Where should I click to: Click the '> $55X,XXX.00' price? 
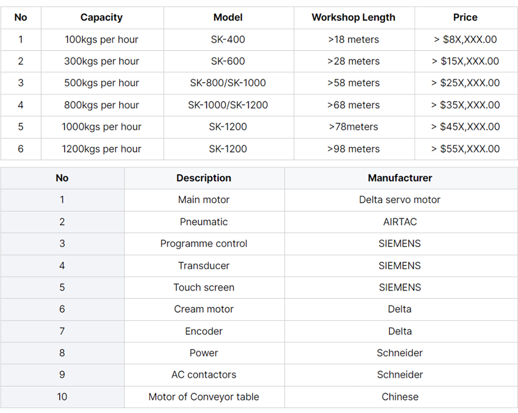[x=465, y=149]
